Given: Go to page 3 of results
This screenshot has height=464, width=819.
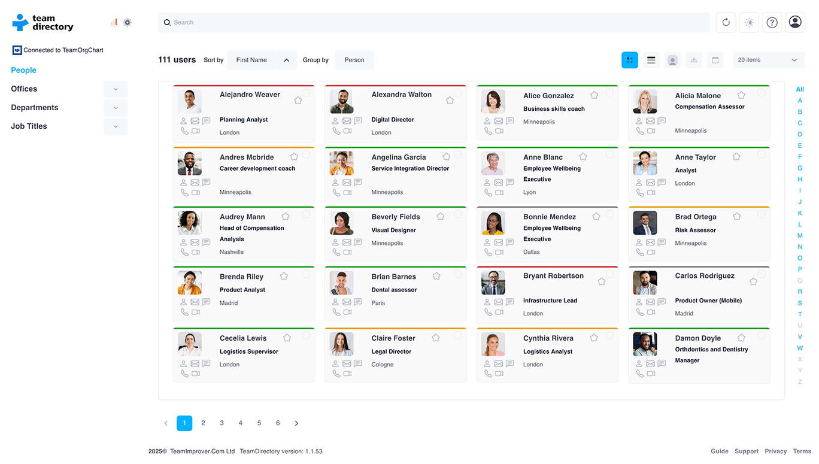Looking at the screenshot, I should 222,423.
